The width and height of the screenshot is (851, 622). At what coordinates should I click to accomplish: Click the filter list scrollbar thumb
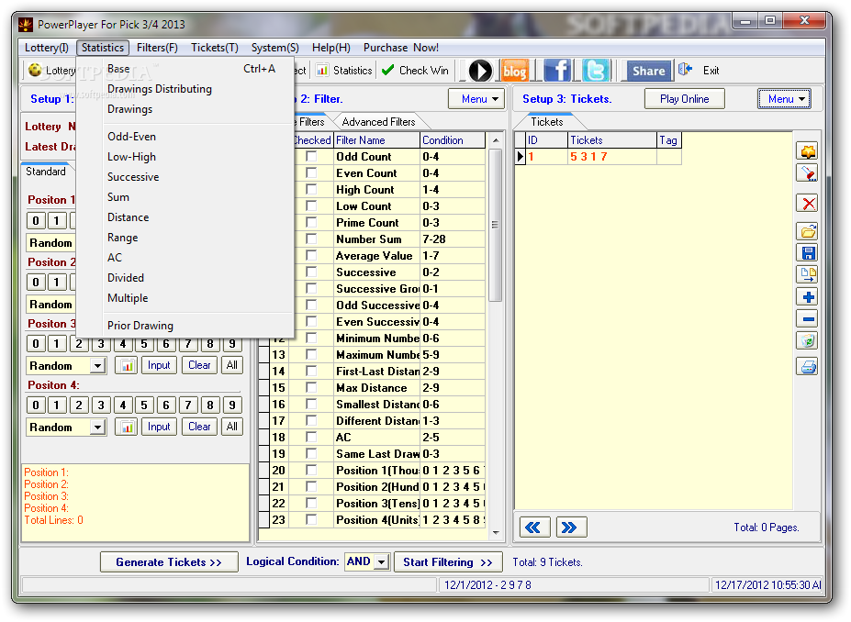point(495,225)
